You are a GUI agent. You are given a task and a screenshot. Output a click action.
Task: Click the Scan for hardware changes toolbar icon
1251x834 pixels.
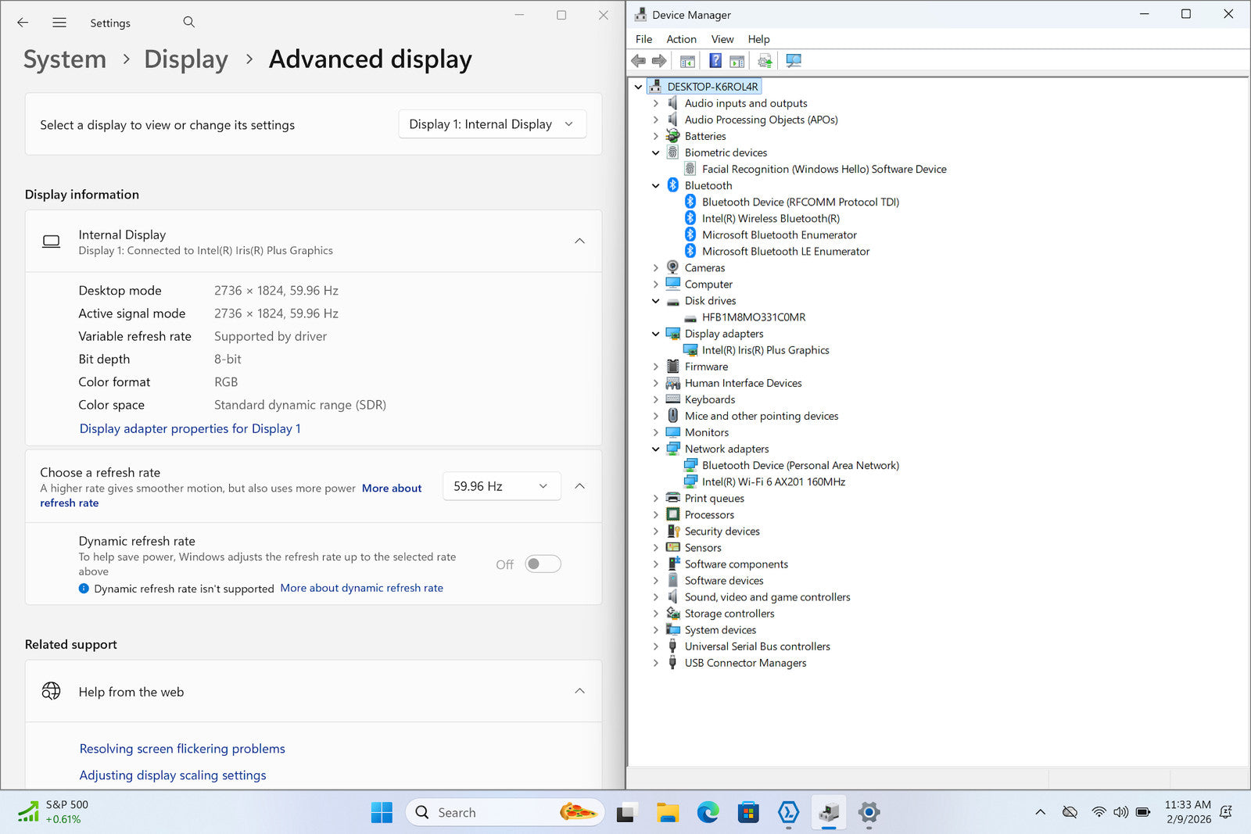pyautogui.click(x=794, y=61)
